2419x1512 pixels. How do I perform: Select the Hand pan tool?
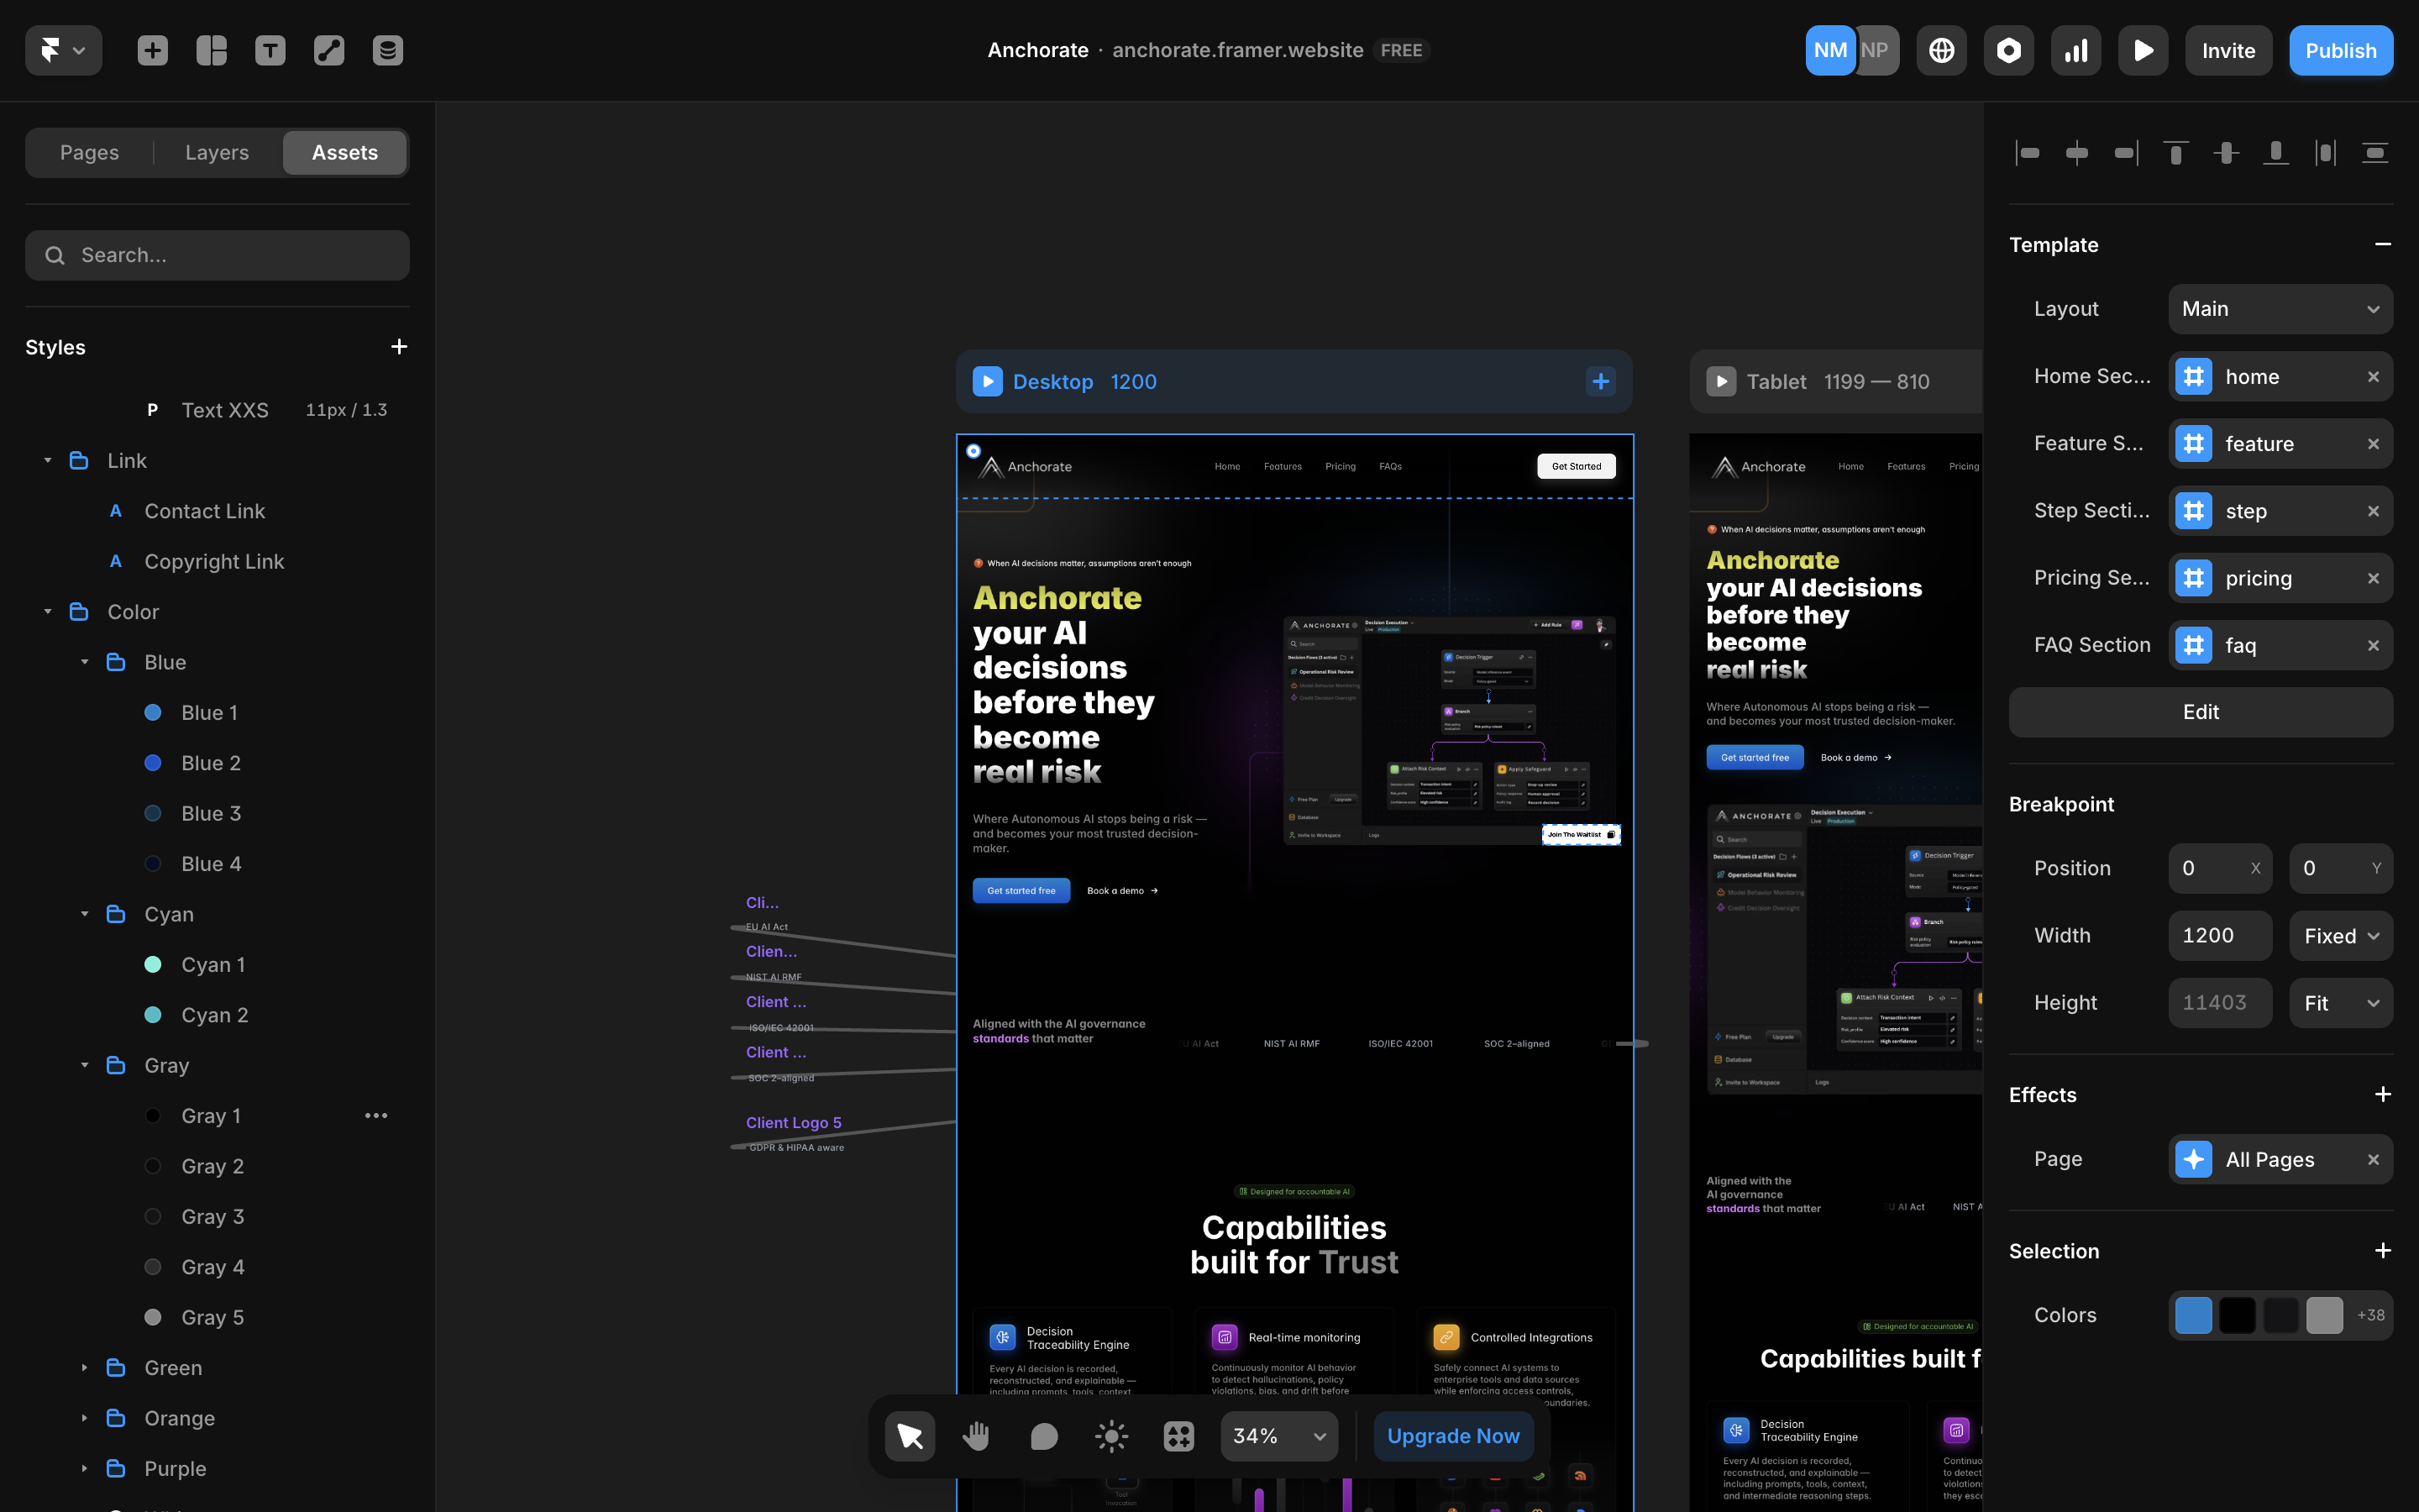[976, 1436]
